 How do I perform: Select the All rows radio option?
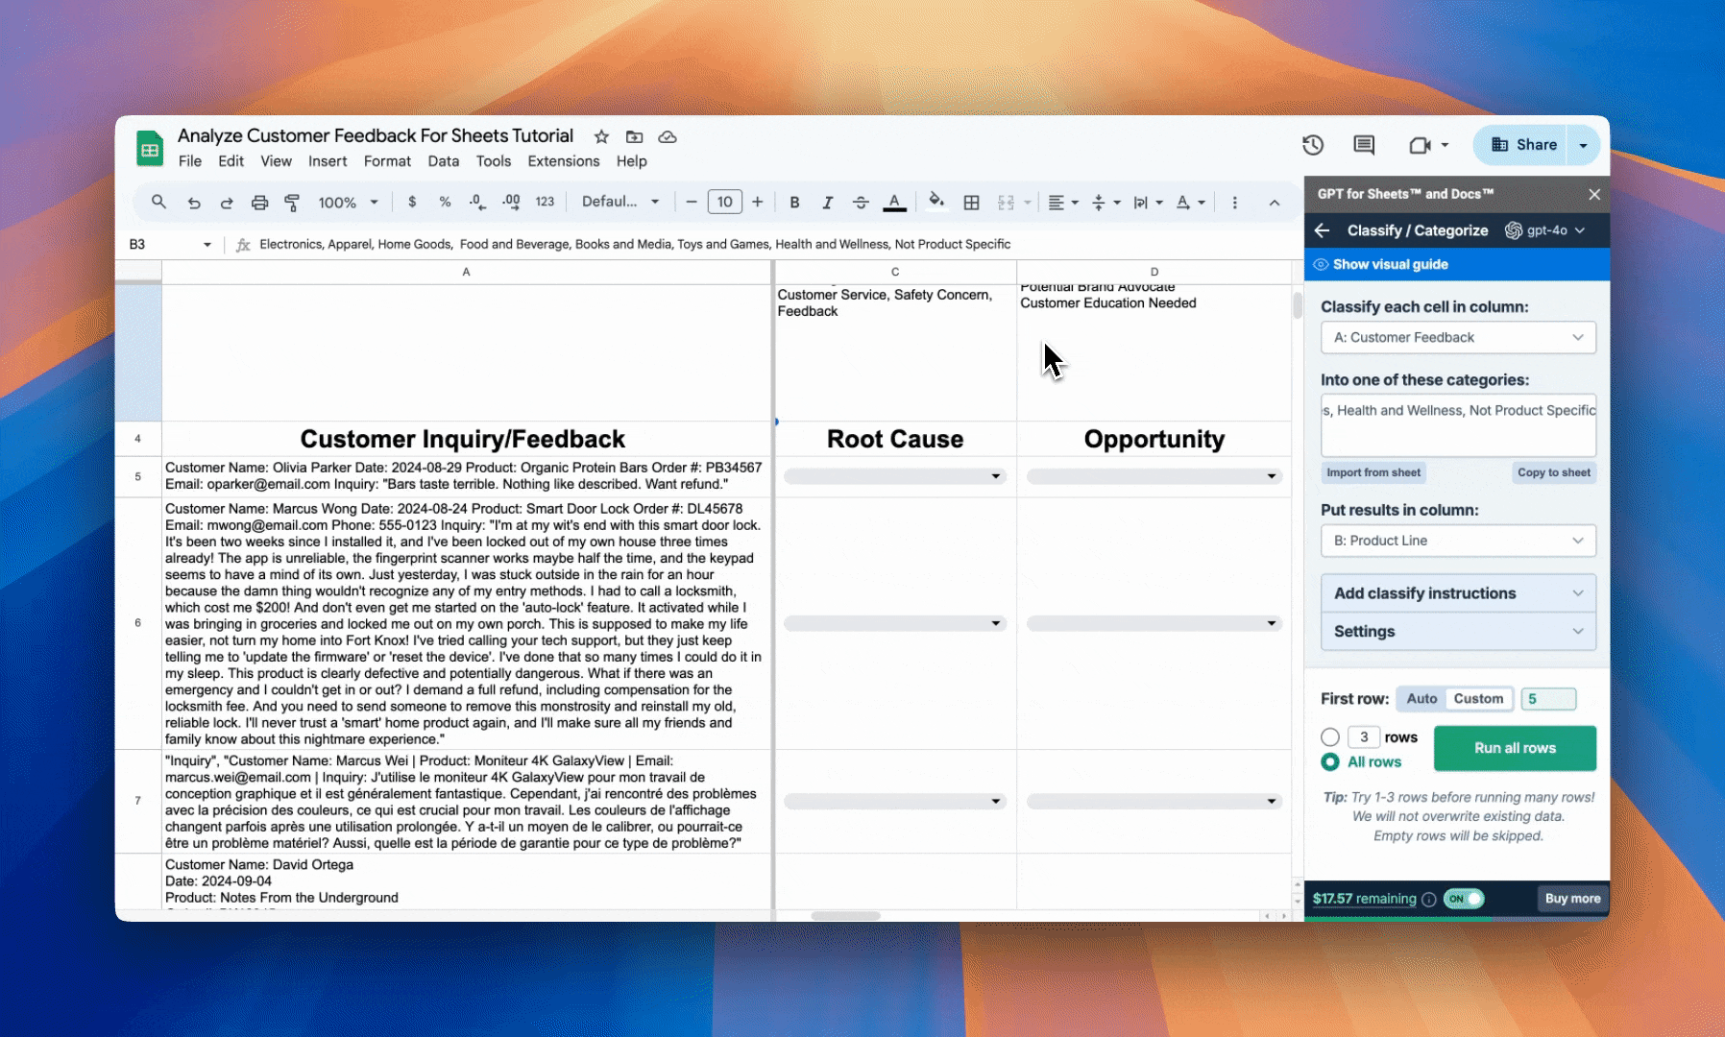pos(1330,762)
